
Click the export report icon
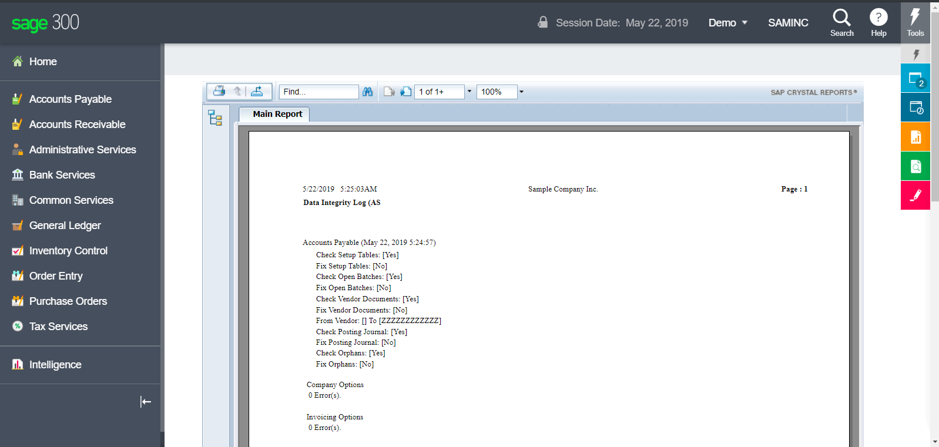(257, 91)
